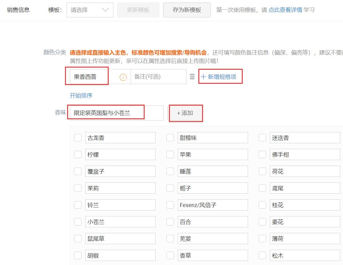
Task: Click the 古龙香 text field
Action: (x=120, y=138)
